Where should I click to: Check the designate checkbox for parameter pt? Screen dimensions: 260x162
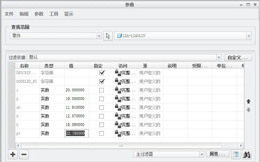[x=101, y=133]
